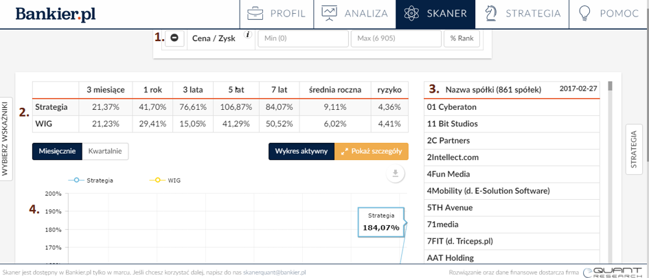Click WIG średnia roczna value 6,02%
This screenshot has height=278, width=649.
point(335,124)
